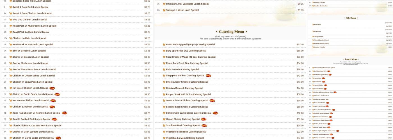Click cart icon for Hot Hunan Chicken Lunch Special
393x140 pixels.
(x=10, y=101)
